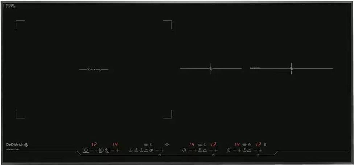This screenshot has width=354, height=165.
Task: Tap the Boost key for the center-right zone
Action: click(x=205, y=151)
